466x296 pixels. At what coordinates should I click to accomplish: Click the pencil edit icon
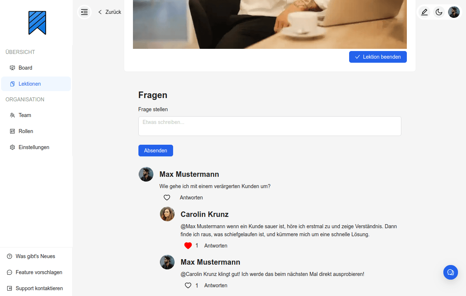pyautogui.click(x=424, y=12)
